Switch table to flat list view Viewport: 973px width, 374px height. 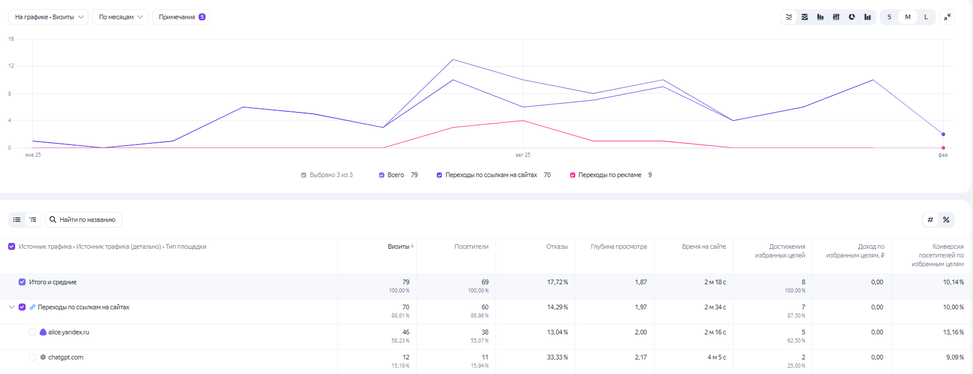click(17, 220)
